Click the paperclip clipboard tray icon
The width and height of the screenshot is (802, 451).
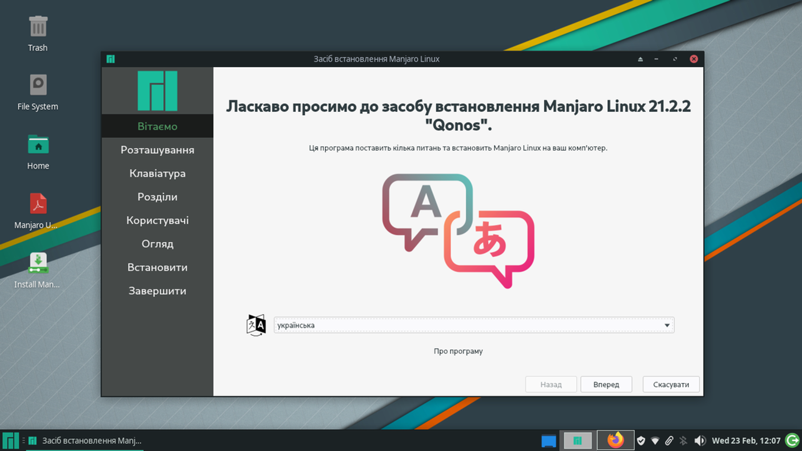pyautogui.click(x=669, y=441)
